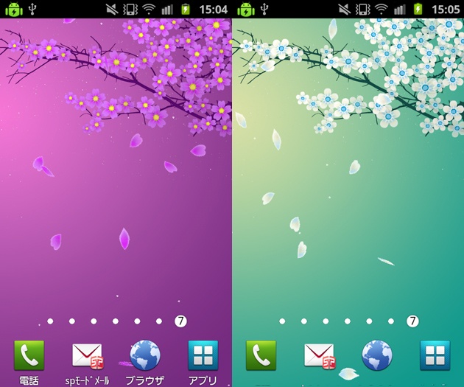Tap USB connection icon on purple screen
The image size is (464, 387).
[33, 10]
